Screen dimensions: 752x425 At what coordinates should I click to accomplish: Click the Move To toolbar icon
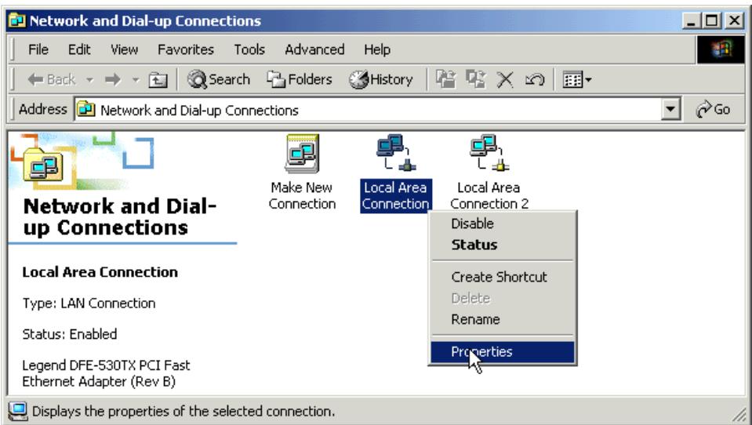coord(446,79)
